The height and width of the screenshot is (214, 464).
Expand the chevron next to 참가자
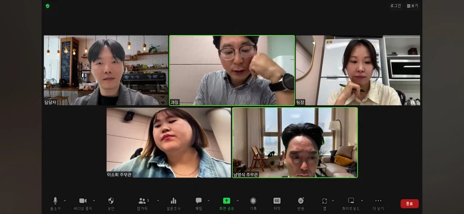pyautogui.click(x=158, y=201)
